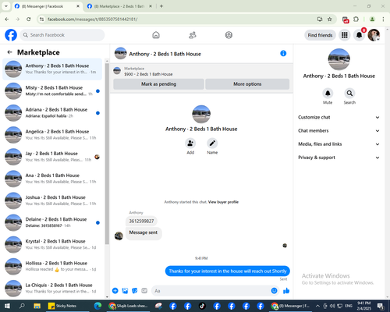
Task: Switch to the Marketplace browser tab
Action: 119,6
